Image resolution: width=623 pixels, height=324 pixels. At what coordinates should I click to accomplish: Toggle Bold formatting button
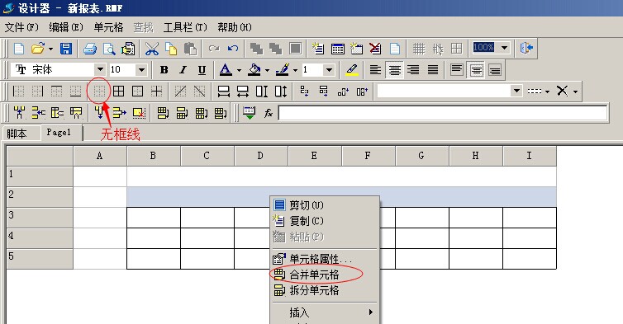coord(164,70)
